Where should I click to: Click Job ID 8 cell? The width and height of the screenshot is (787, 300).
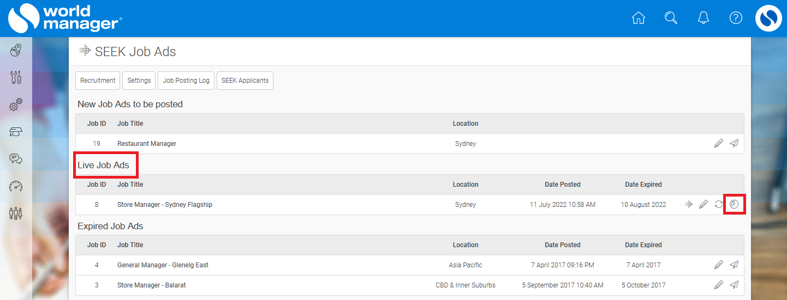point(97,205)
